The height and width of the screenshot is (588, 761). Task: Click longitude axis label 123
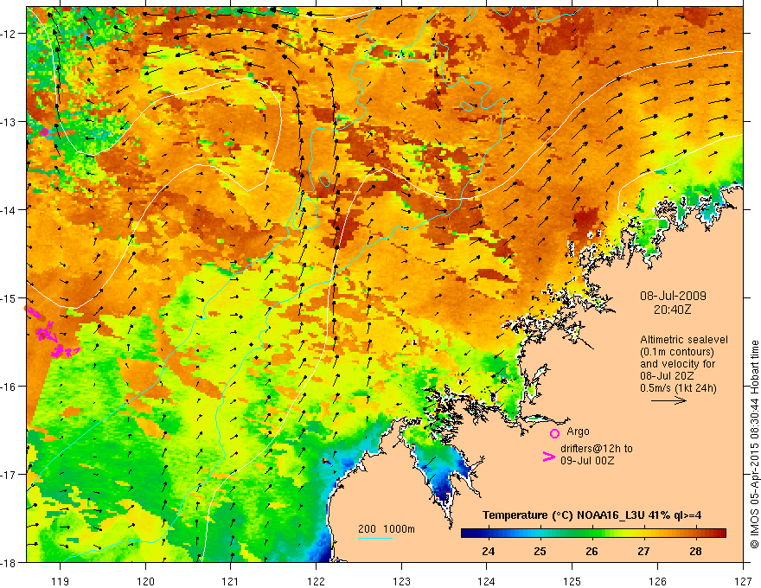coord(401,581)
